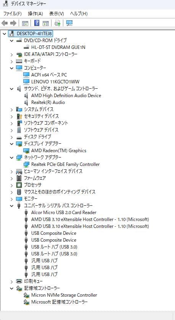Select Microsoft 記憶域コントローラー entry

click(x=59, y=302)
